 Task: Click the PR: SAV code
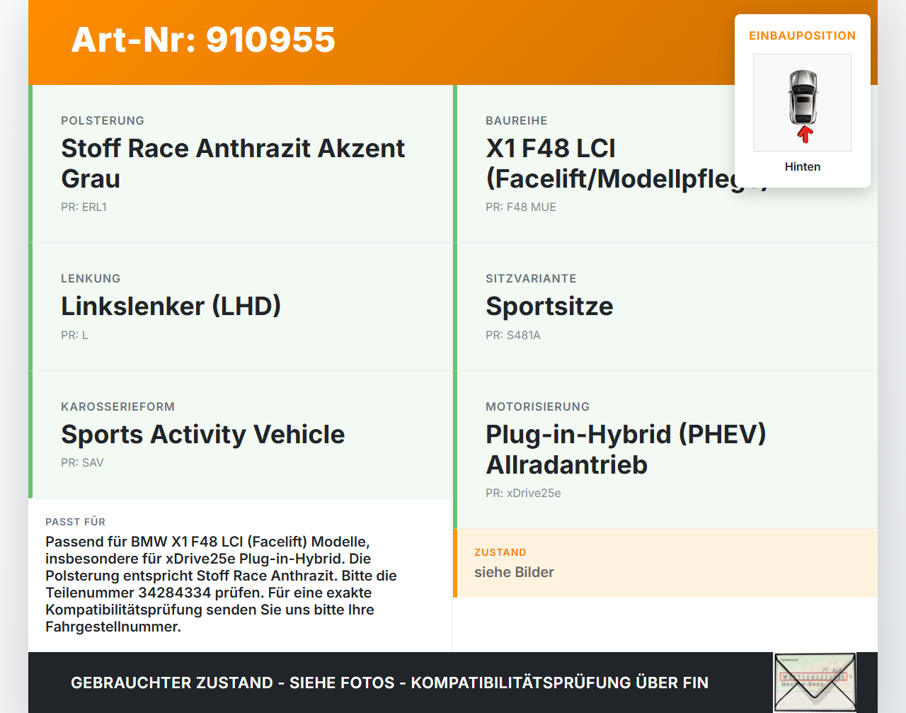click(82, 462)
